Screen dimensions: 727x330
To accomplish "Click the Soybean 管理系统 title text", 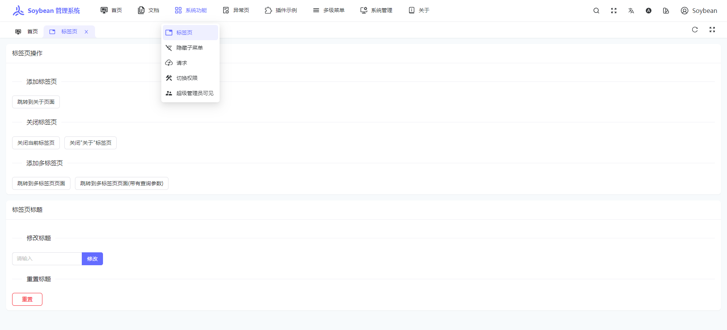I will point(54,11).
